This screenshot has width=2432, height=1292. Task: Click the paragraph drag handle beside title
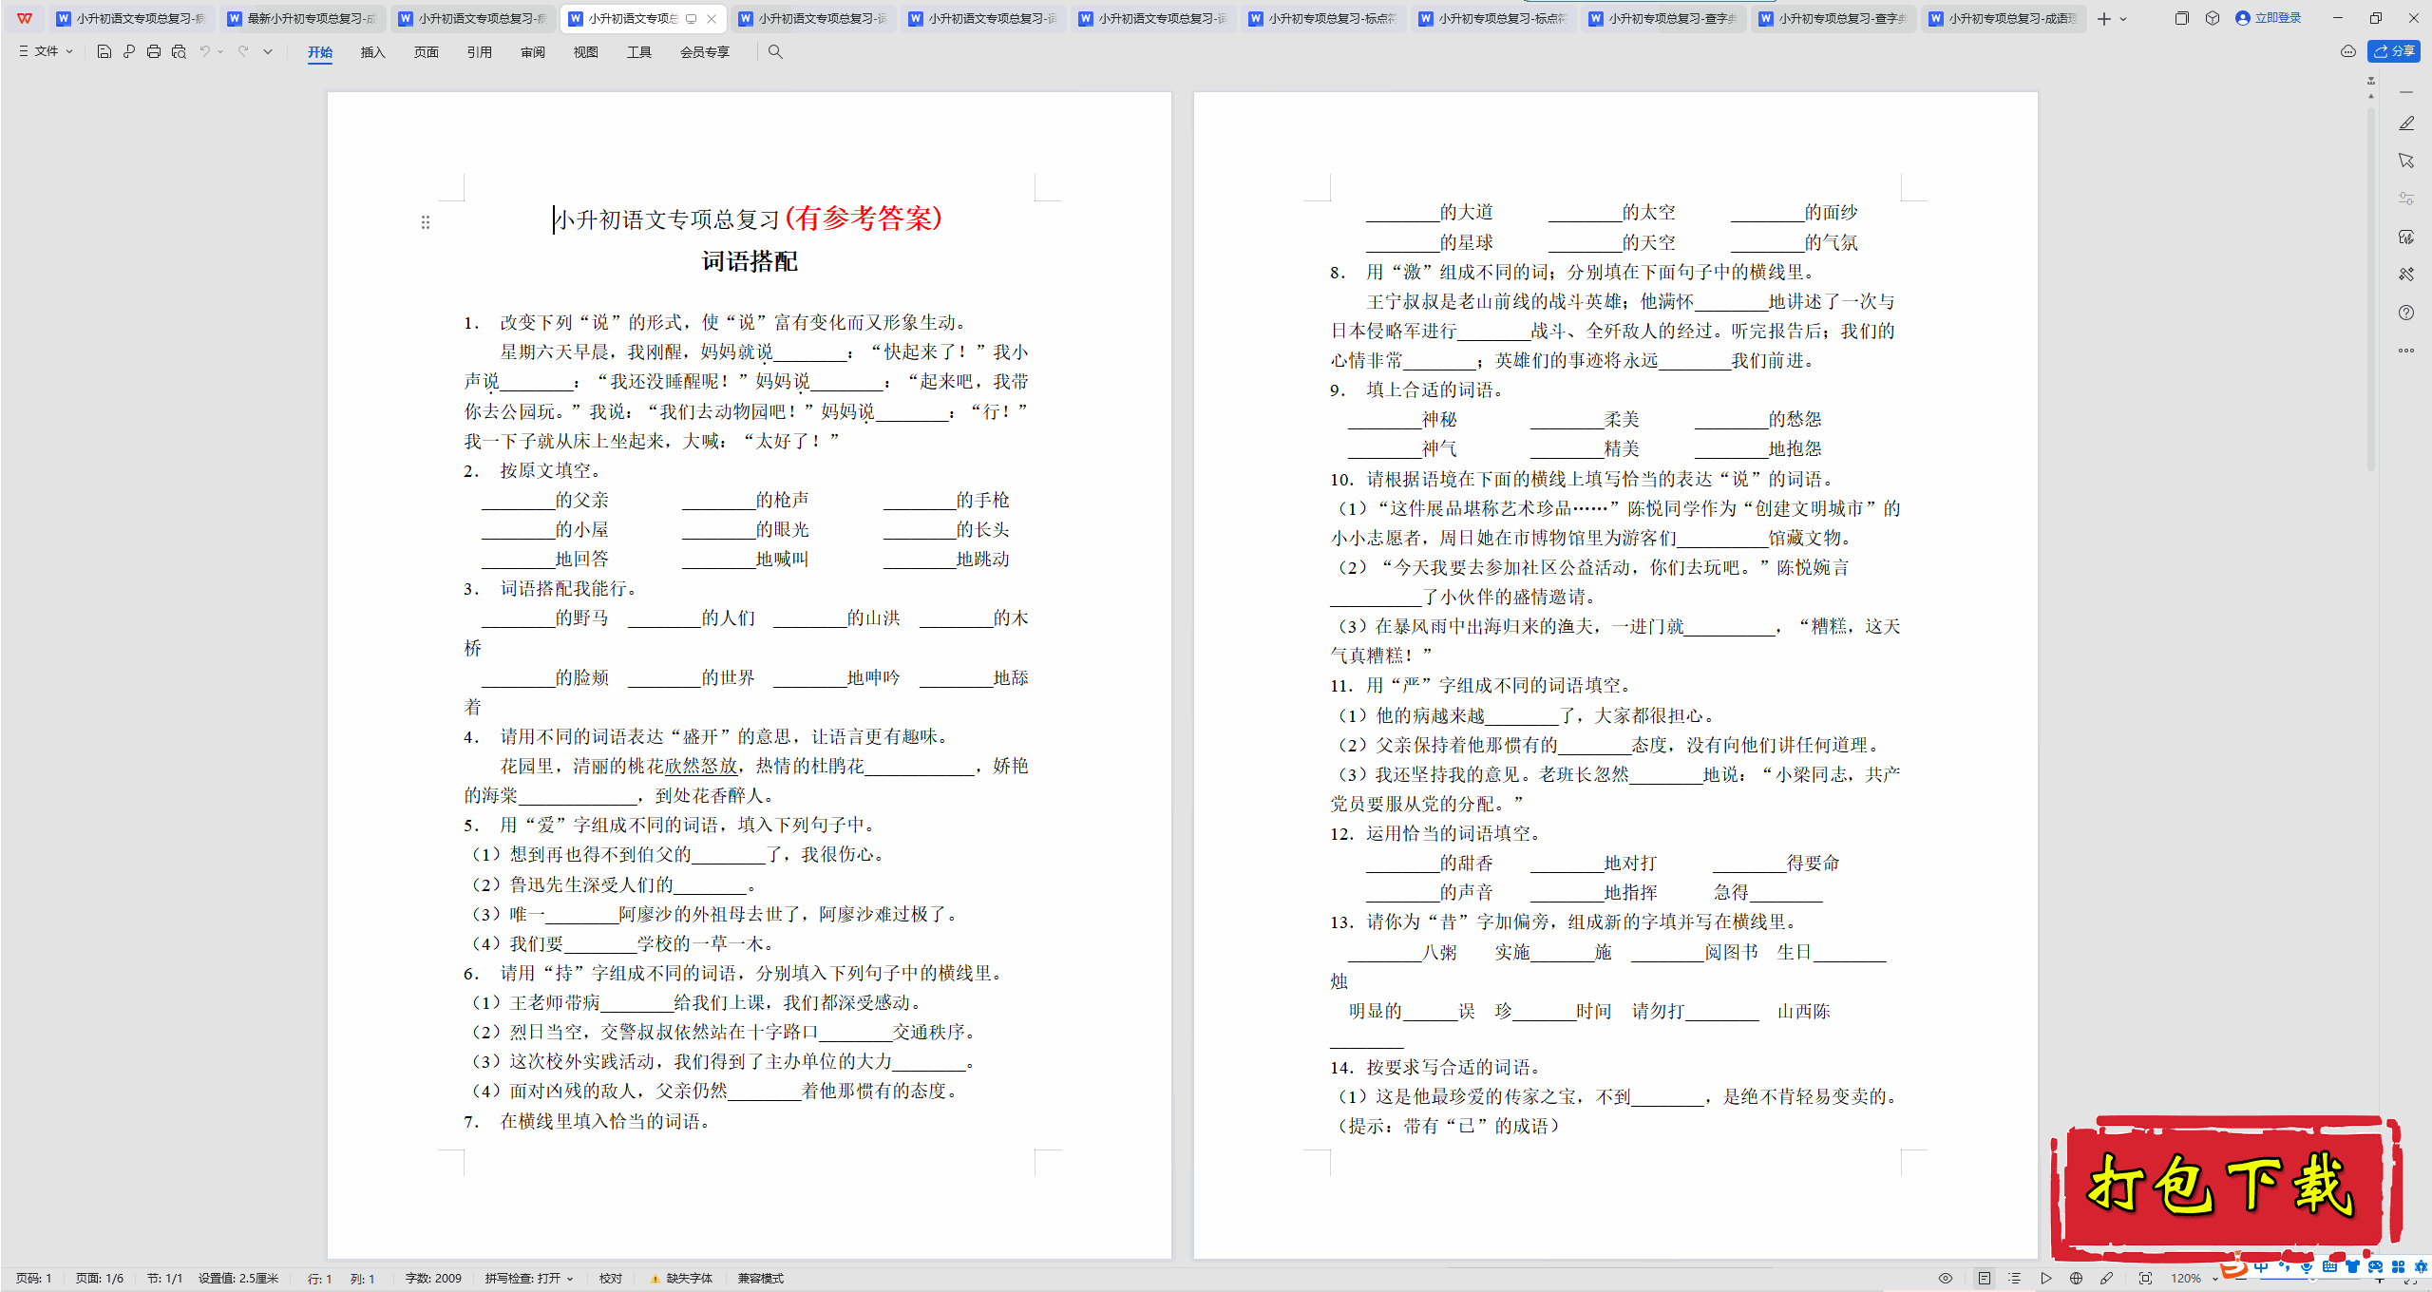pos(426,222)
